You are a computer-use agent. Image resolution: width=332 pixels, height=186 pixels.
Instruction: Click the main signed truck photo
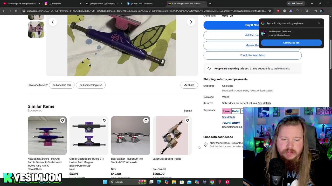[122, 45]
